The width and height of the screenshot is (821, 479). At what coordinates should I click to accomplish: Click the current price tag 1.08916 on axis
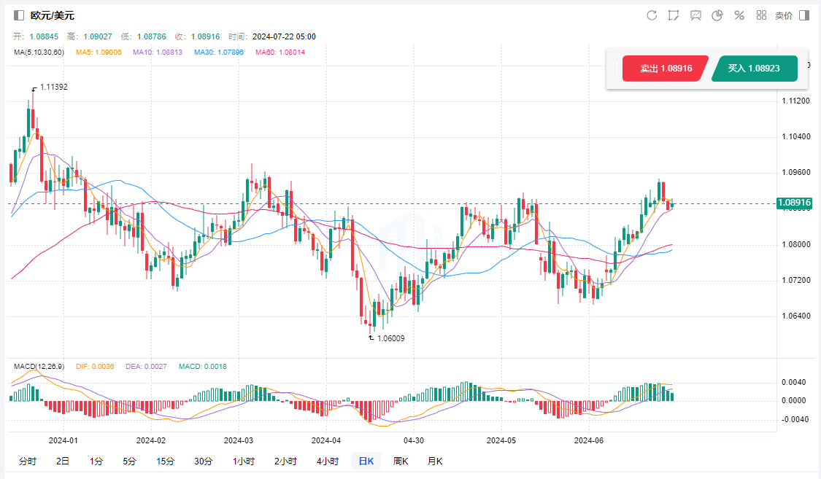(x=795, y=203)
